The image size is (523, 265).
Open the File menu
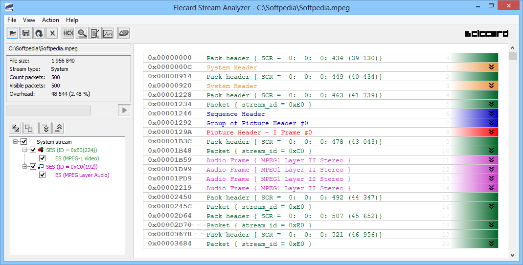pyautogui.click(x=12, y=20)
